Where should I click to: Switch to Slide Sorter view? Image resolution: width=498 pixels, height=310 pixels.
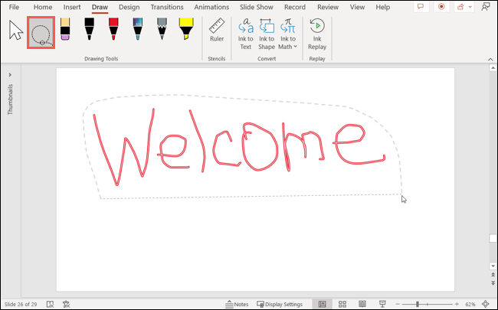[x=342, y=304]
